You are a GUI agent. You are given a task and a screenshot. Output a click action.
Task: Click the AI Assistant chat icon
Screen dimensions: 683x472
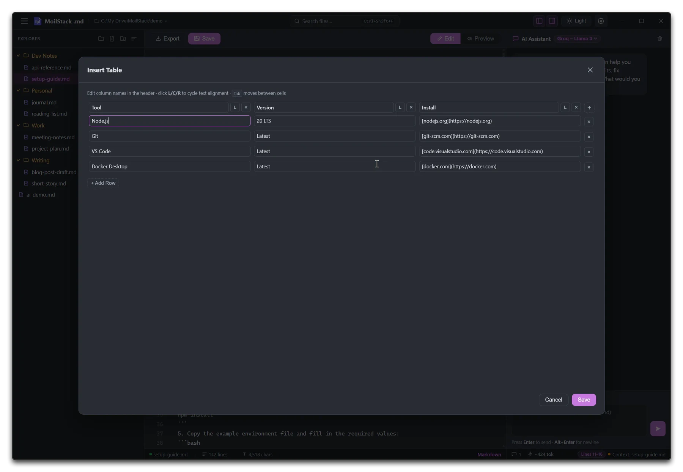tap(515, 38)
